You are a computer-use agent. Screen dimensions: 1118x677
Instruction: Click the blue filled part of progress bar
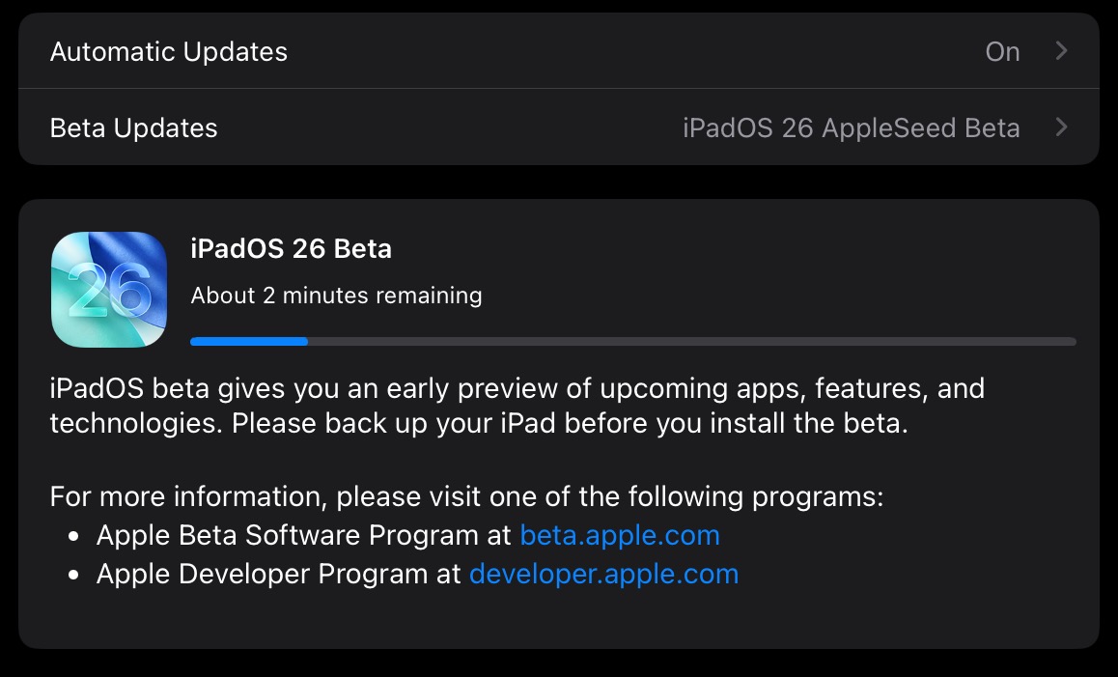click(249, 341)
